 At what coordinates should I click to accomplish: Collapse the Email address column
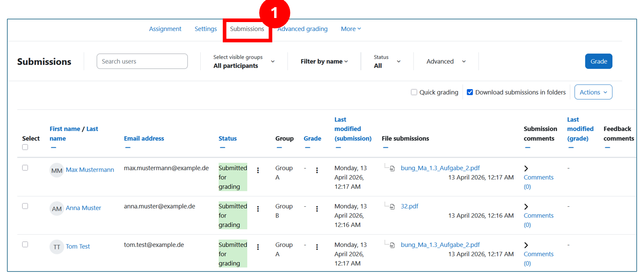128,148
